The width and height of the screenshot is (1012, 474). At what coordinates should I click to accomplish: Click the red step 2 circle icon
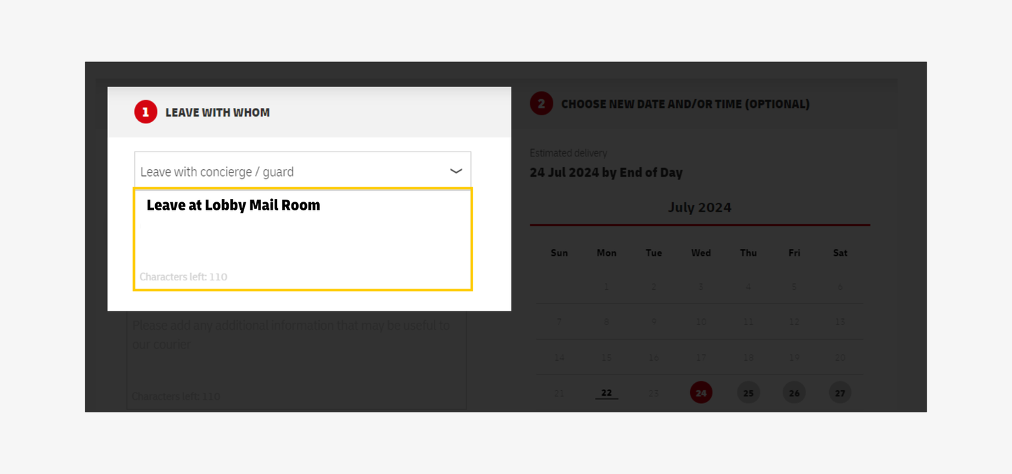coord(541,103)
